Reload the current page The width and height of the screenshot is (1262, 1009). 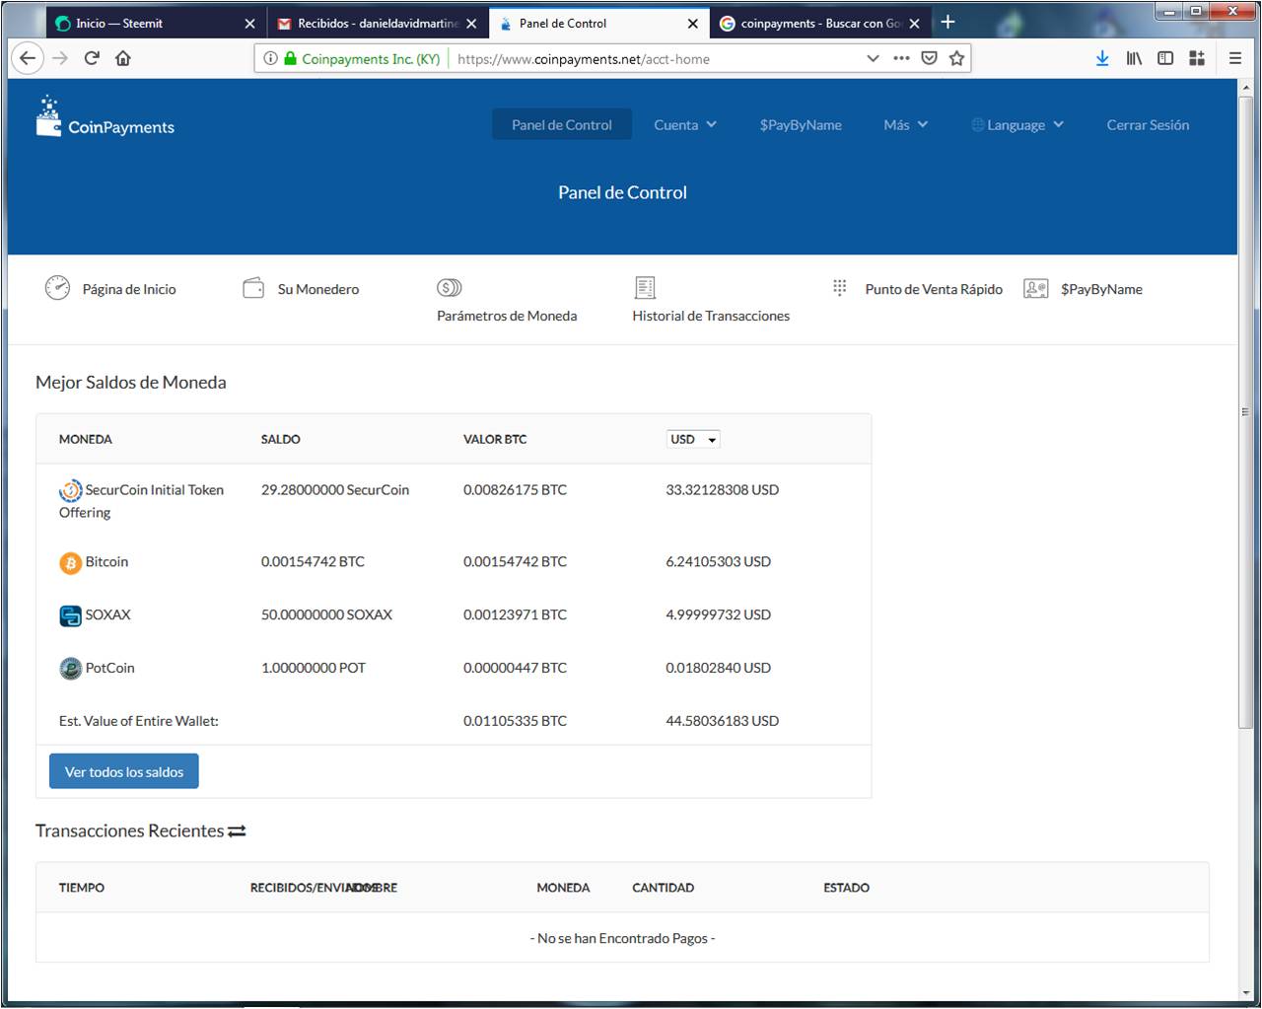(x=92, y=58)
